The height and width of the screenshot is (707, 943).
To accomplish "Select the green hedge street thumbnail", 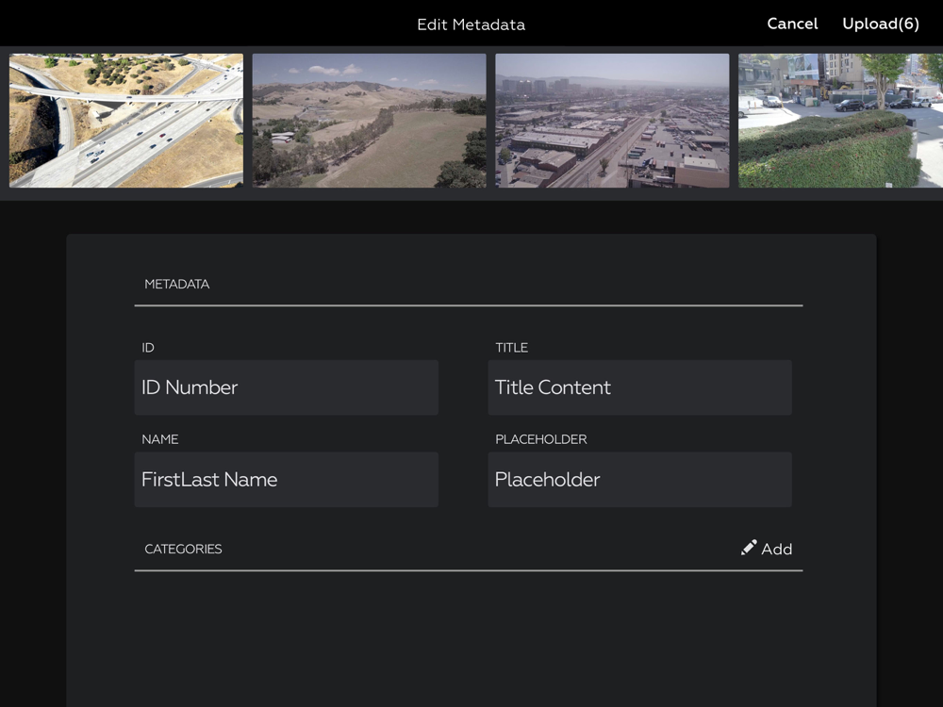I will (841, 121).
